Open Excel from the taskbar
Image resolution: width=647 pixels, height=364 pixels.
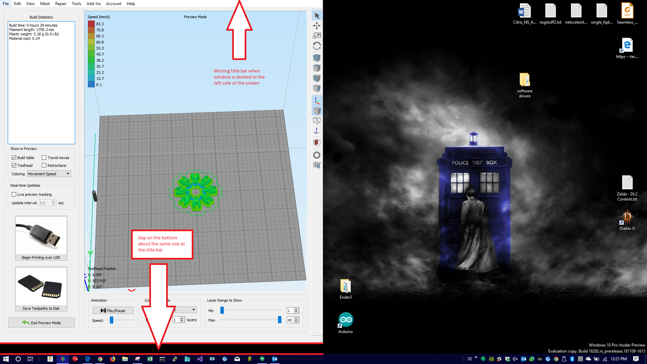[150, 359]
